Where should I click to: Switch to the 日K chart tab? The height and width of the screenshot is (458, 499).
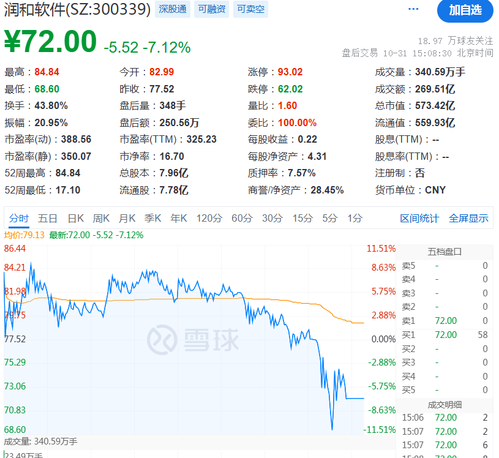coord(76,218)
